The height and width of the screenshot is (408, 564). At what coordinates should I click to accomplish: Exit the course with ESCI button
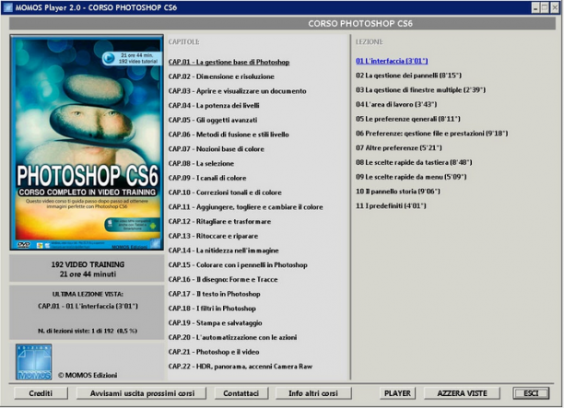click(x=531, y=393)
